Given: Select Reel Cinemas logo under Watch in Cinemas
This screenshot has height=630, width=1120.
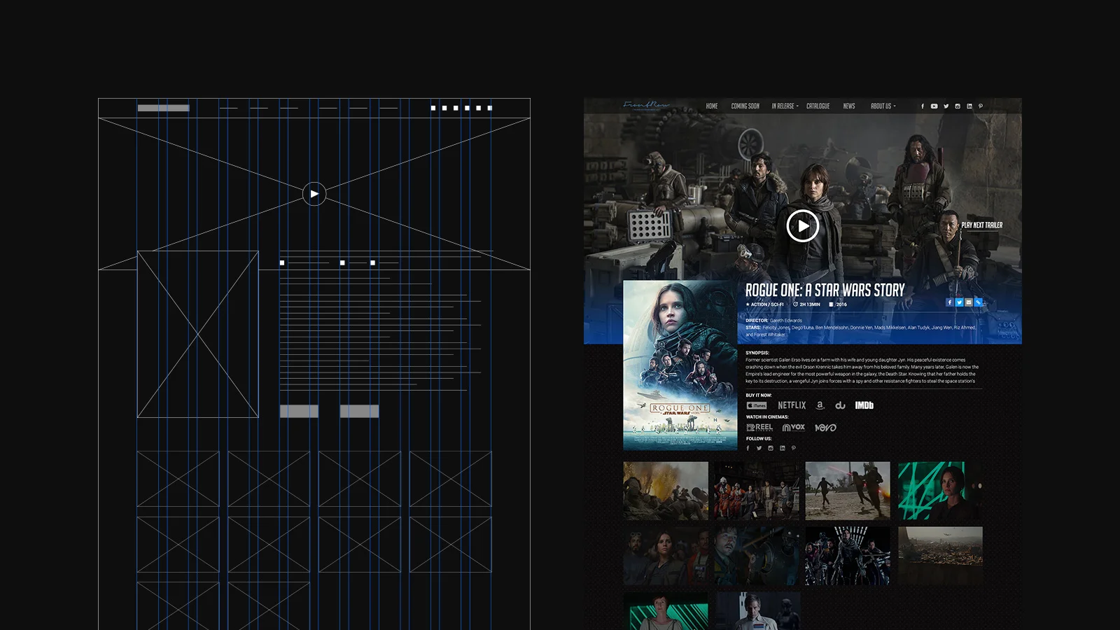Looking at the screenshot, I should click(759, 427).
